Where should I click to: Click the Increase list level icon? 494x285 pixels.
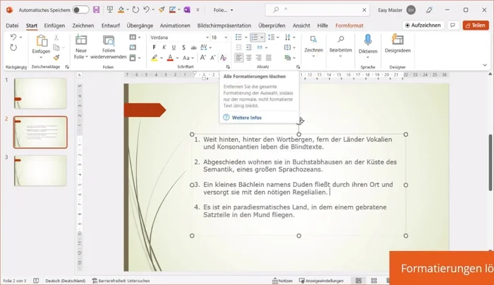click(249, 47)
